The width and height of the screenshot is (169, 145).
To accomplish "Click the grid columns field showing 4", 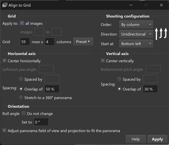I will click(50, 42).
